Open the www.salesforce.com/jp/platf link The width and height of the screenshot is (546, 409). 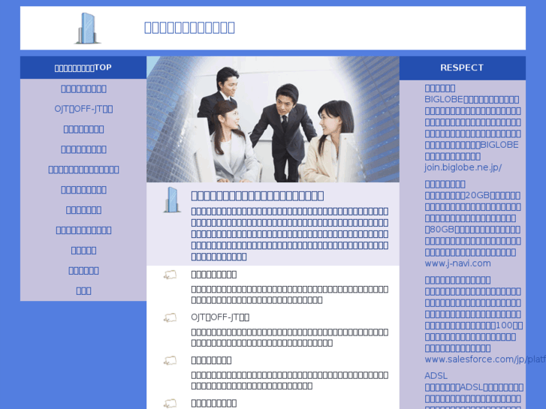pos(485,359)
